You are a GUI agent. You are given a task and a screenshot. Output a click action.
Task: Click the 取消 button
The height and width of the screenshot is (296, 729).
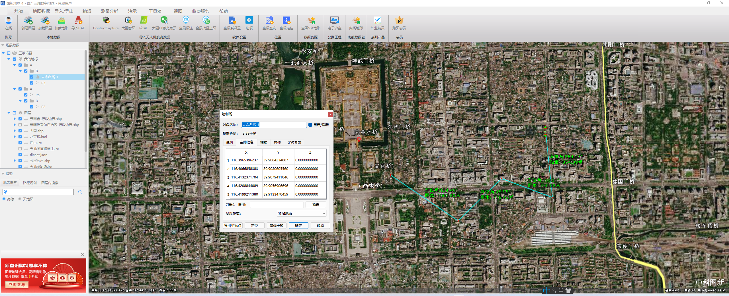coord(320,225)
